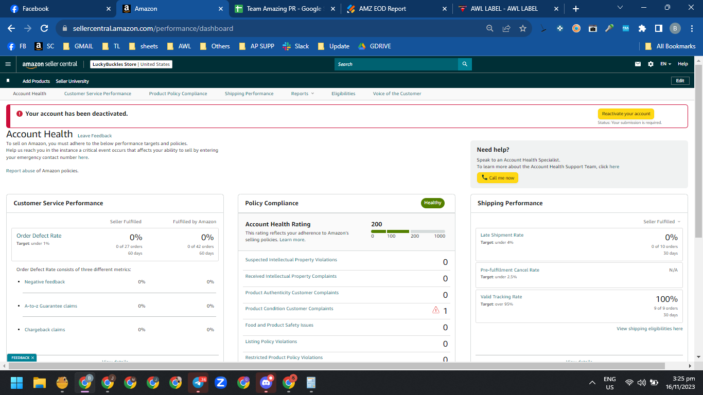
Task: Open the Voice of the Customer tab
Action: 397,94
